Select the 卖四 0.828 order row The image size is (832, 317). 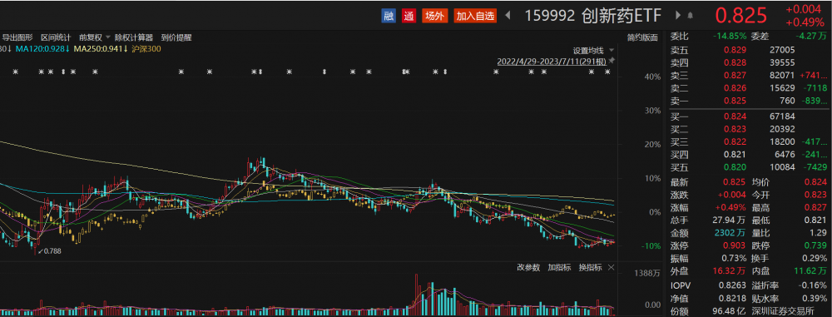[x=748, y=62]
